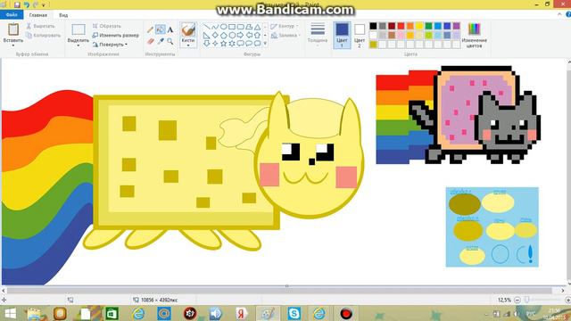Select the Fill with color bucket tool

pyautogui.click(x=160, y=29)
